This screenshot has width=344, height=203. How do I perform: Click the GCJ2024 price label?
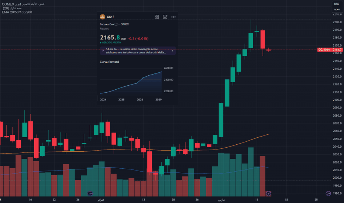pyautogui.click(x=324, y=49)
